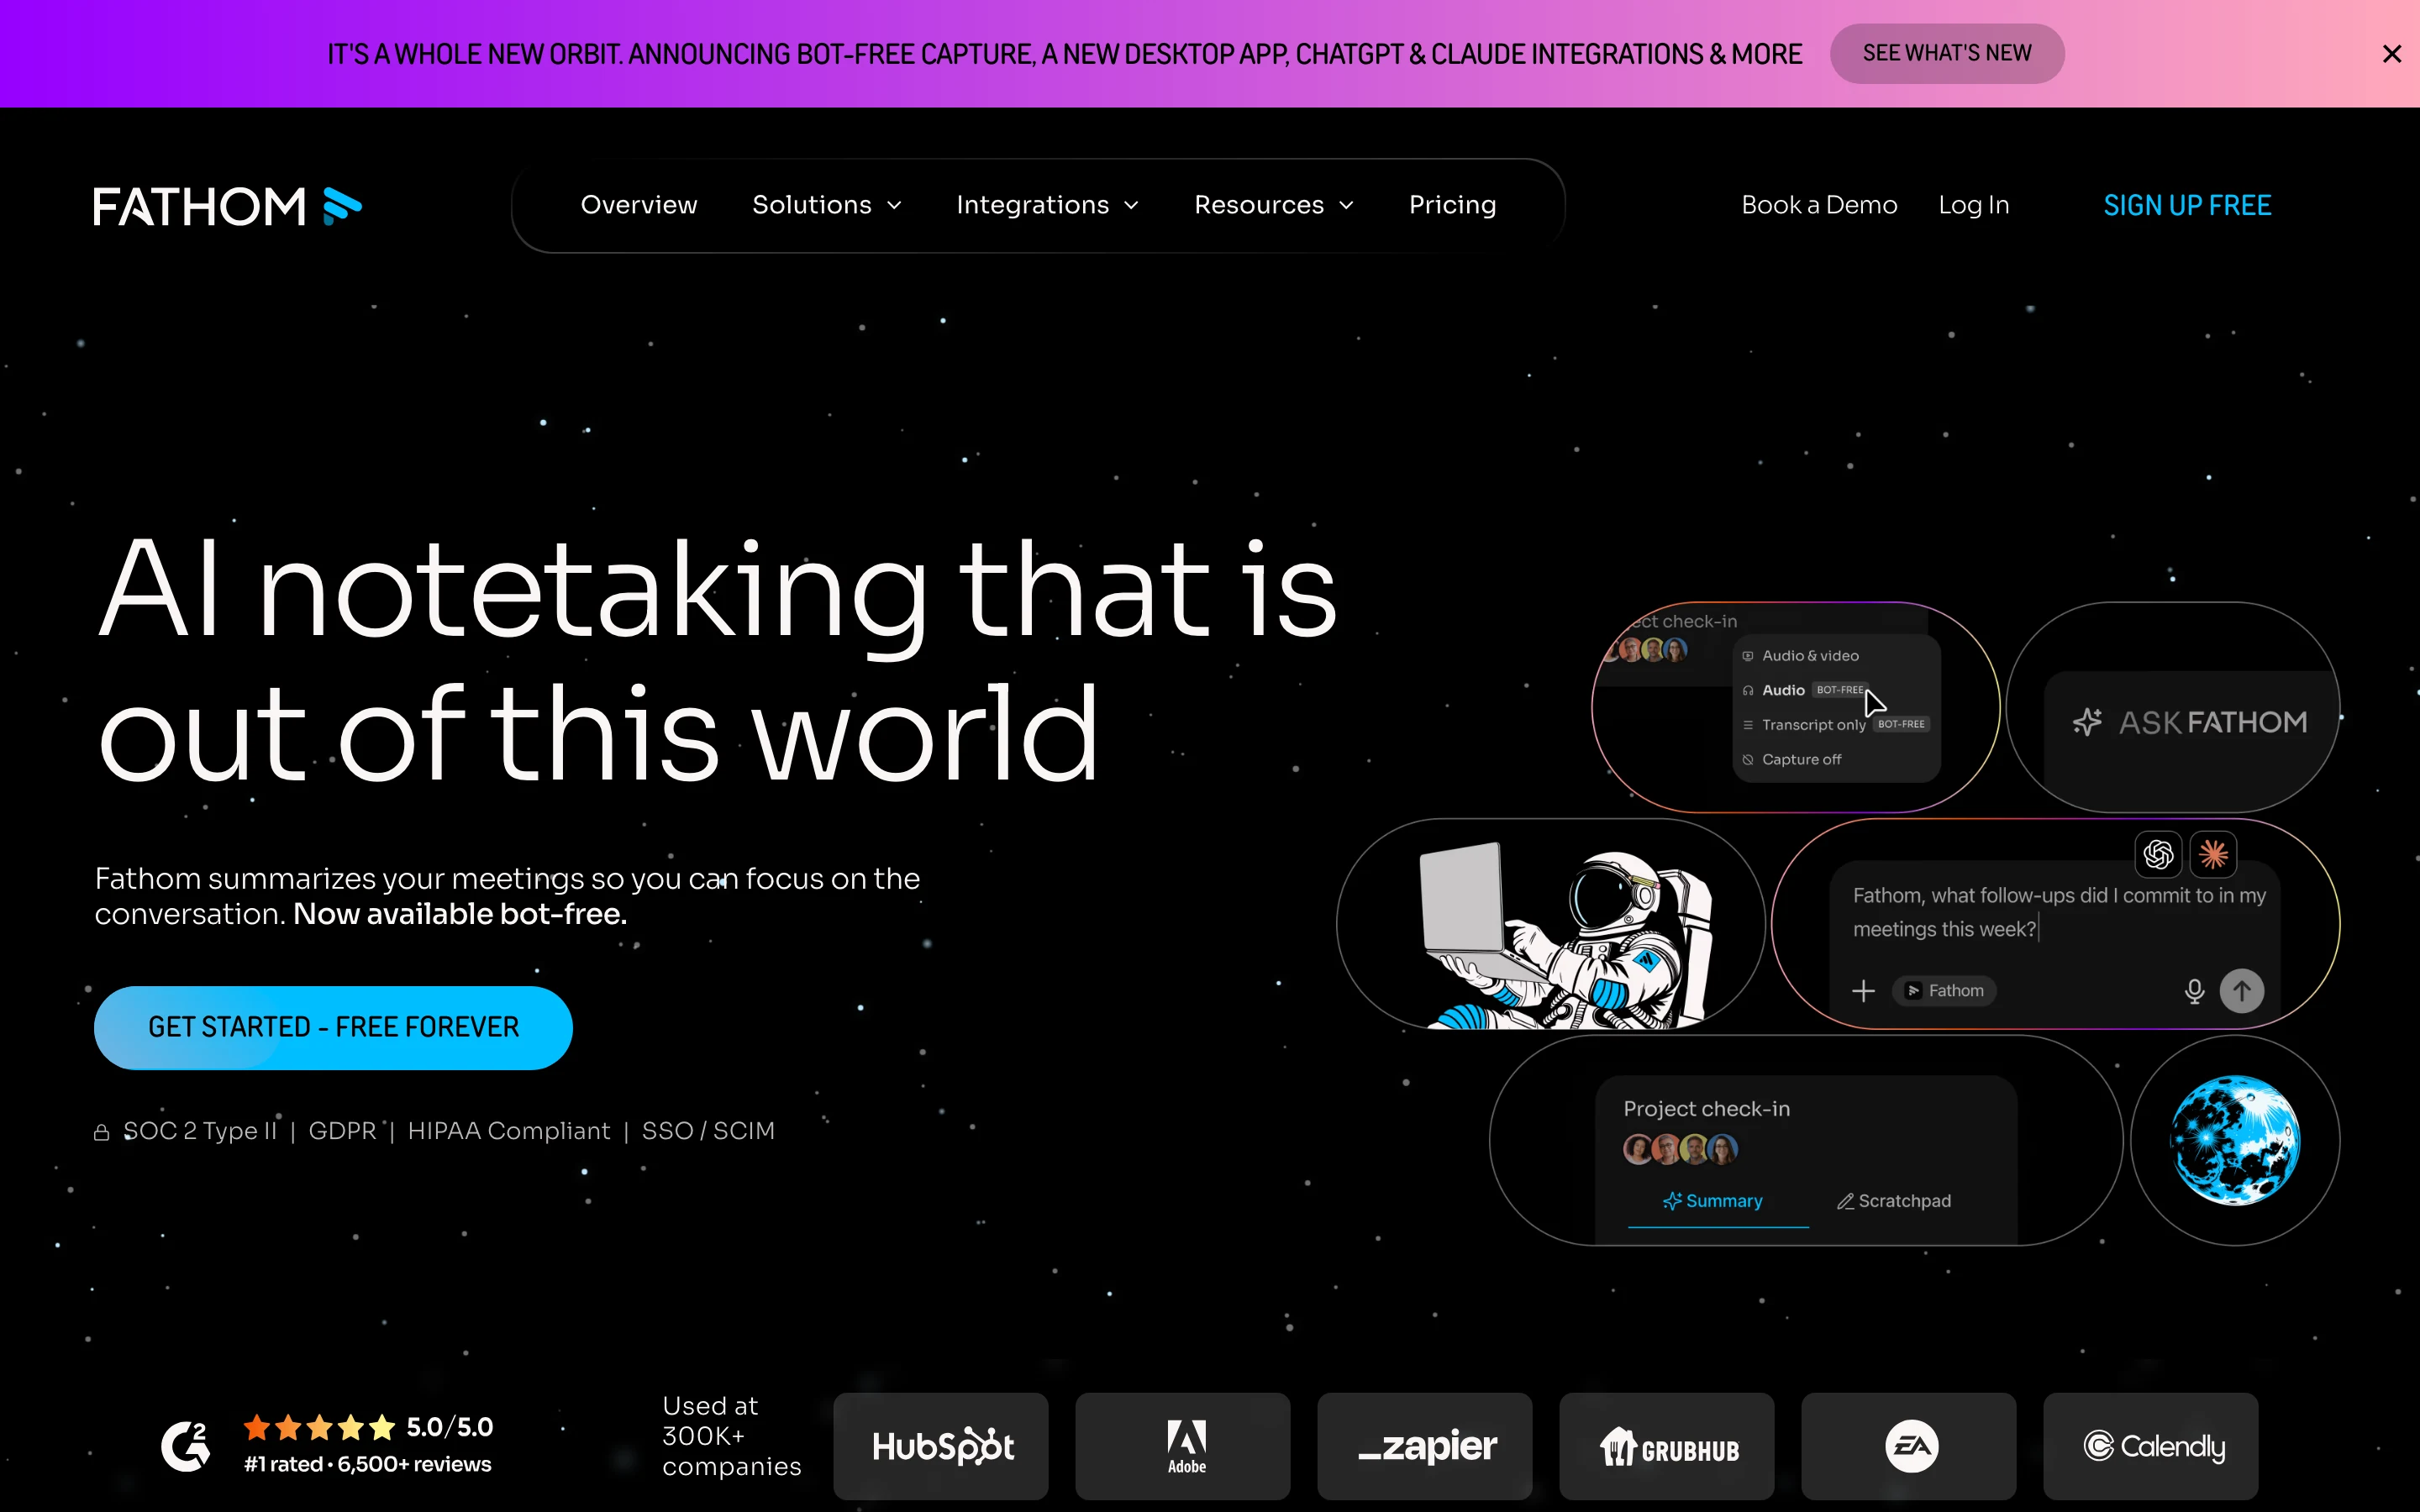The width and height of the screenshot is (2420, 1512).
Task: Switch to the Scratchpad tab
Action: [x=1894, y=1201]
